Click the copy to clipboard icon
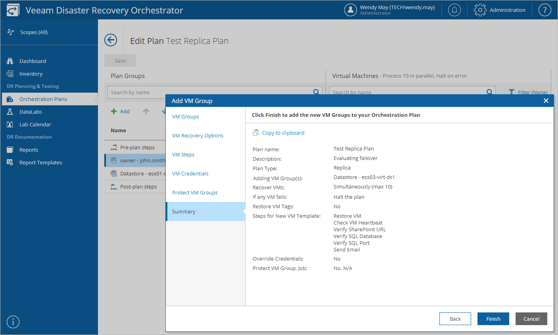558x335 pixels. [256, 133]
